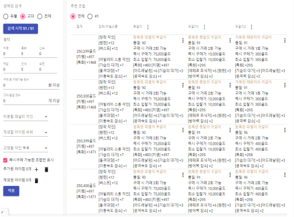The width and height of the screenshot is (294, 217).
Task: Open 귀걸이1 item menu in 250,300골드 row
Action: click(230, 85)
